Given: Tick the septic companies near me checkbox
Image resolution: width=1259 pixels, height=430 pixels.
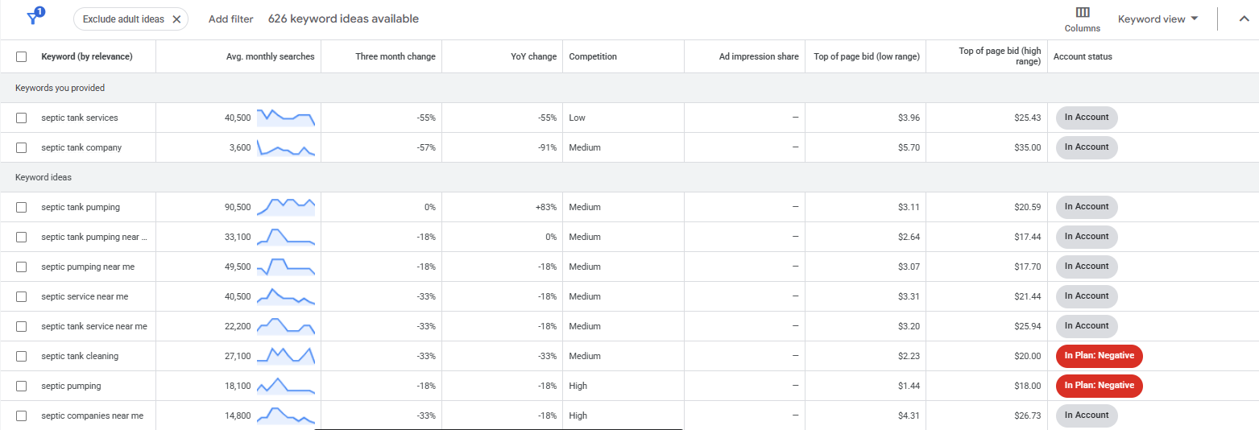Looking at the screenshot, I should pyautogui.click(x=22, y=416).
